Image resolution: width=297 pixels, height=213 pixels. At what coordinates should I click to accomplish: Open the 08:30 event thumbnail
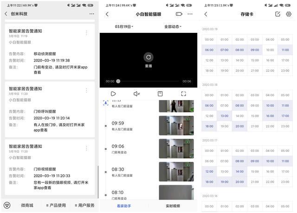point(176,172)
